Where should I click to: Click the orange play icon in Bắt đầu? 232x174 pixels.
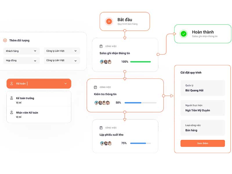click(109, 21)
